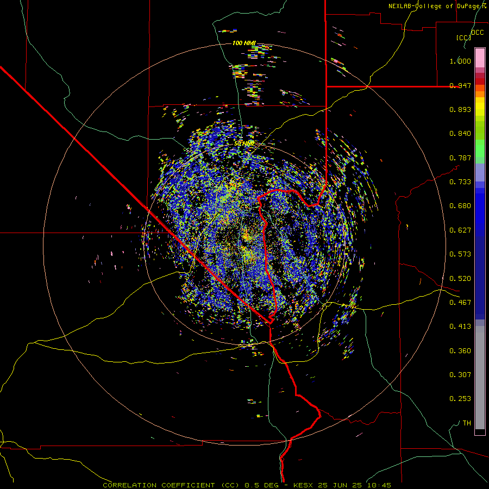Click the 0.467 legend value

pyautogui.click(x=460, y=303)
